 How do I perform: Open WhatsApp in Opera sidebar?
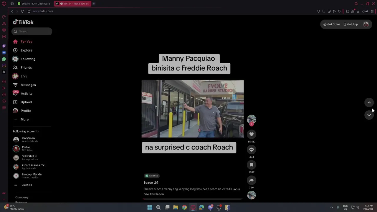pyautogui.click(x=4, y=59)
